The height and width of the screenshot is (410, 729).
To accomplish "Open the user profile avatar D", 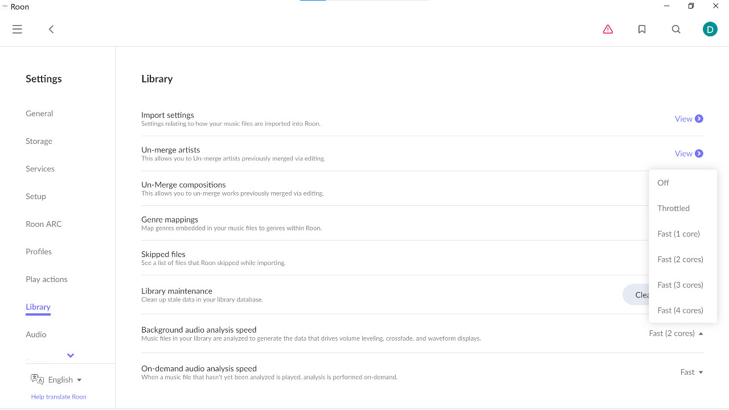I will click(x=710, y=29).
